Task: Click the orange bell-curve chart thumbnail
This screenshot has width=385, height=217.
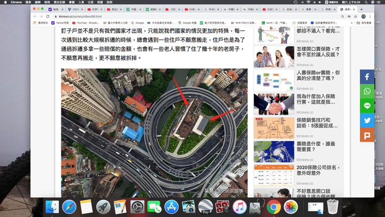Action: point(274,128)
